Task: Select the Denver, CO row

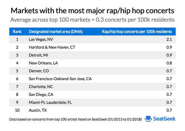Action: tap(92, 71)
